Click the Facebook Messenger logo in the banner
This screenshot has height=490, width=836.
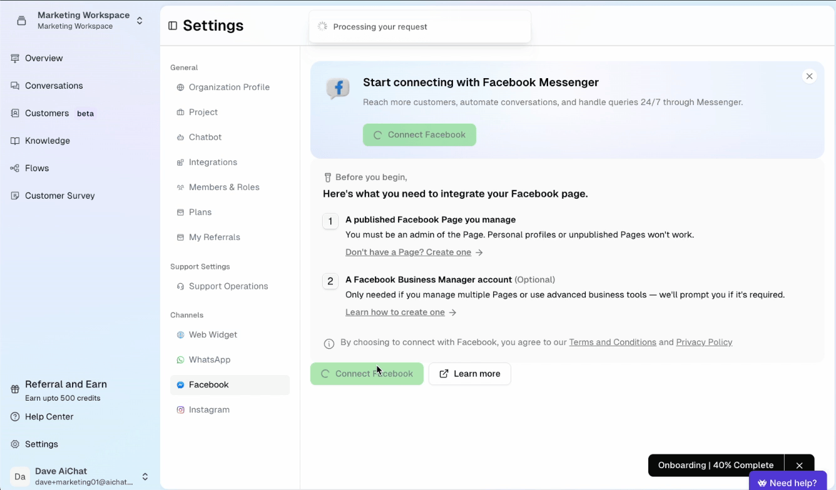pos(337,88)
